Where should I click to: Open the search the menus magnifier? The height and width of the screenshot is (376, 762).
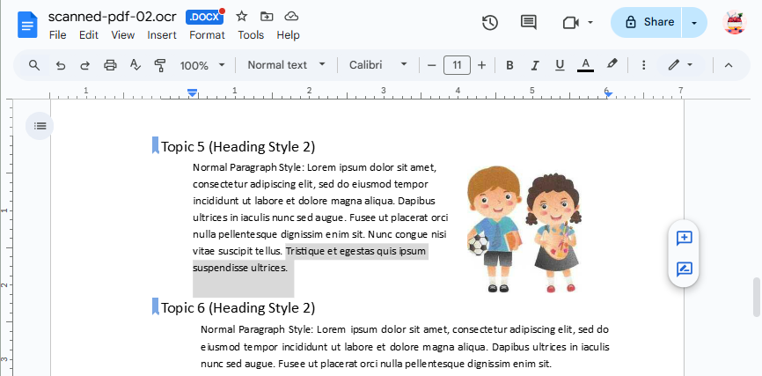click(34, 65)
